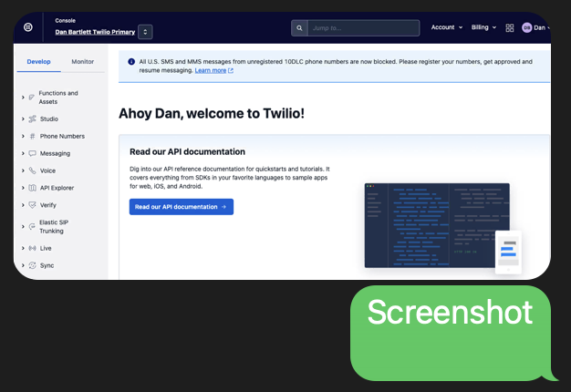Expand the API Explorer chevron

(23, 188)
